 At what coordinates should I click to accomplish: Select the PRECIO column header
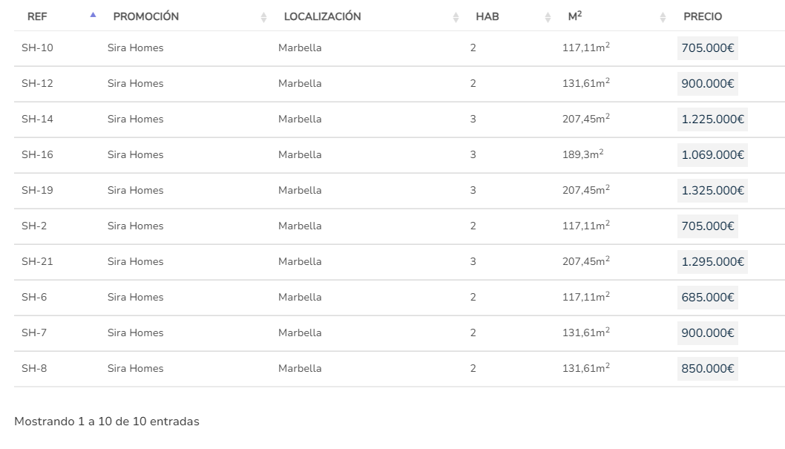(703, 16)
